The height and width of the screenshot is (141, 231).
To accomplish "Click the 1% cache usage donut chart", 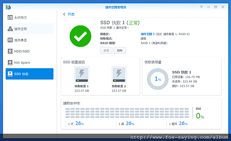I will tap(158, 79).
